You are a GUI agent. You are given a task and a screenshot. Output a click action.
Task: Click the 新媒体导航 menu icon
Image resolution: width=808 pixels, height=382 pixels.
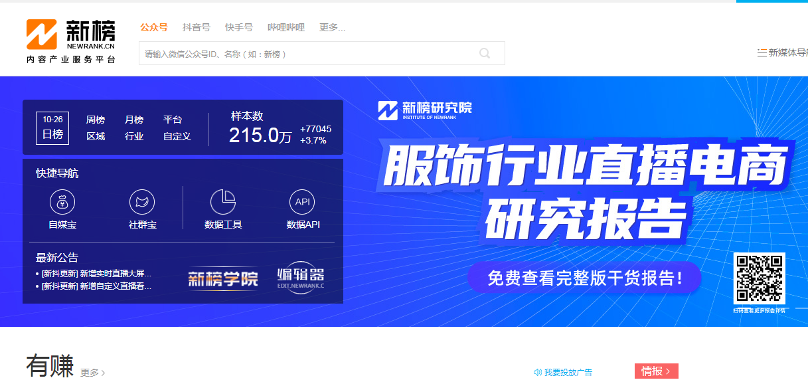pyautogui.click(x=762, y=52)
